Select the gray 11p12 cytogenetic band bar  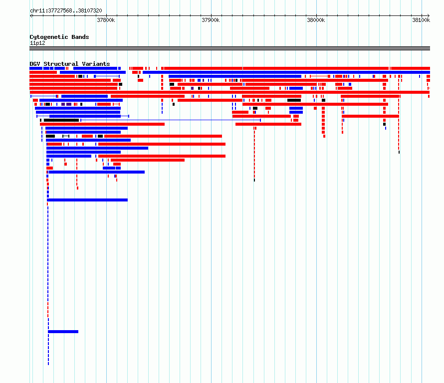[x=229, y=48]
